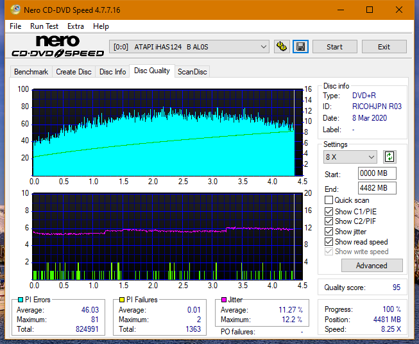Open the Help menu

(101, 26)
